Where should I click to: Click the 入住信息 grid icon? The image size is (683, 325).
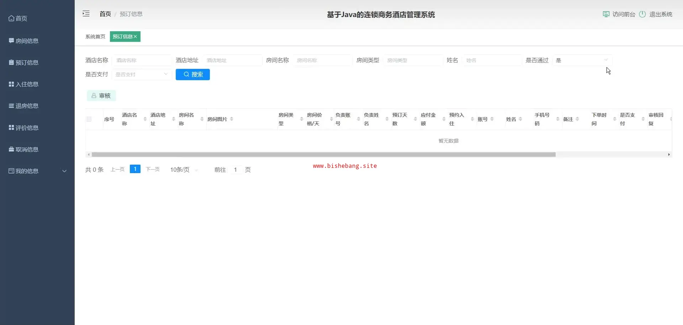click(11, 84)
